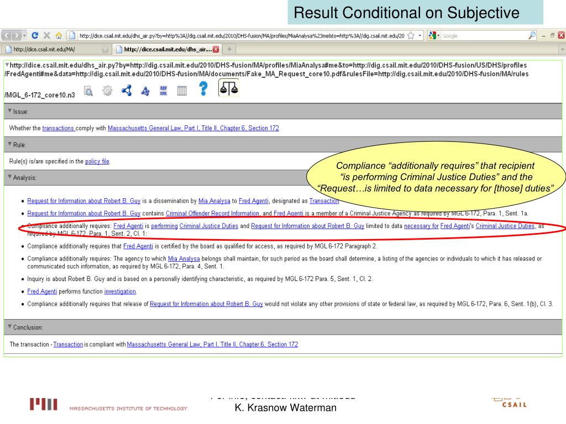
Task: Open the table view icon
Action: (x=182, y=91)
